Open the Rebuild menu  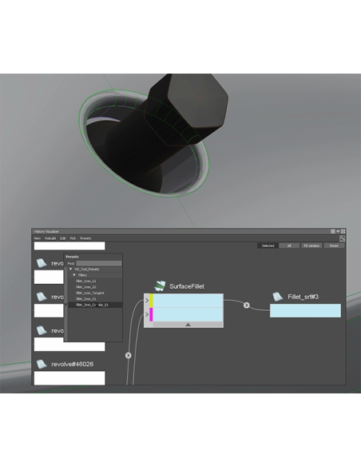tap(50, 238)
